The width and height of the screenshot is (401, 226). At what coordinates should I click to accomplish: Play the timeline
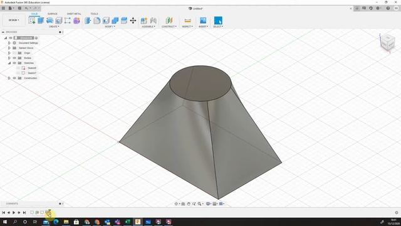[x=14, y=213]
